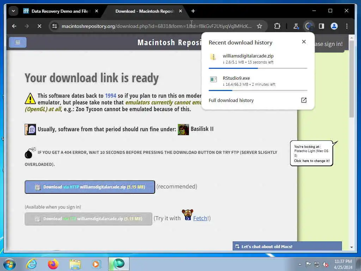This screenshot has width=361, height=271.
Task: Click the Basilisk II emulator icon
Action: pyautogui.click(x=183, y=129)
